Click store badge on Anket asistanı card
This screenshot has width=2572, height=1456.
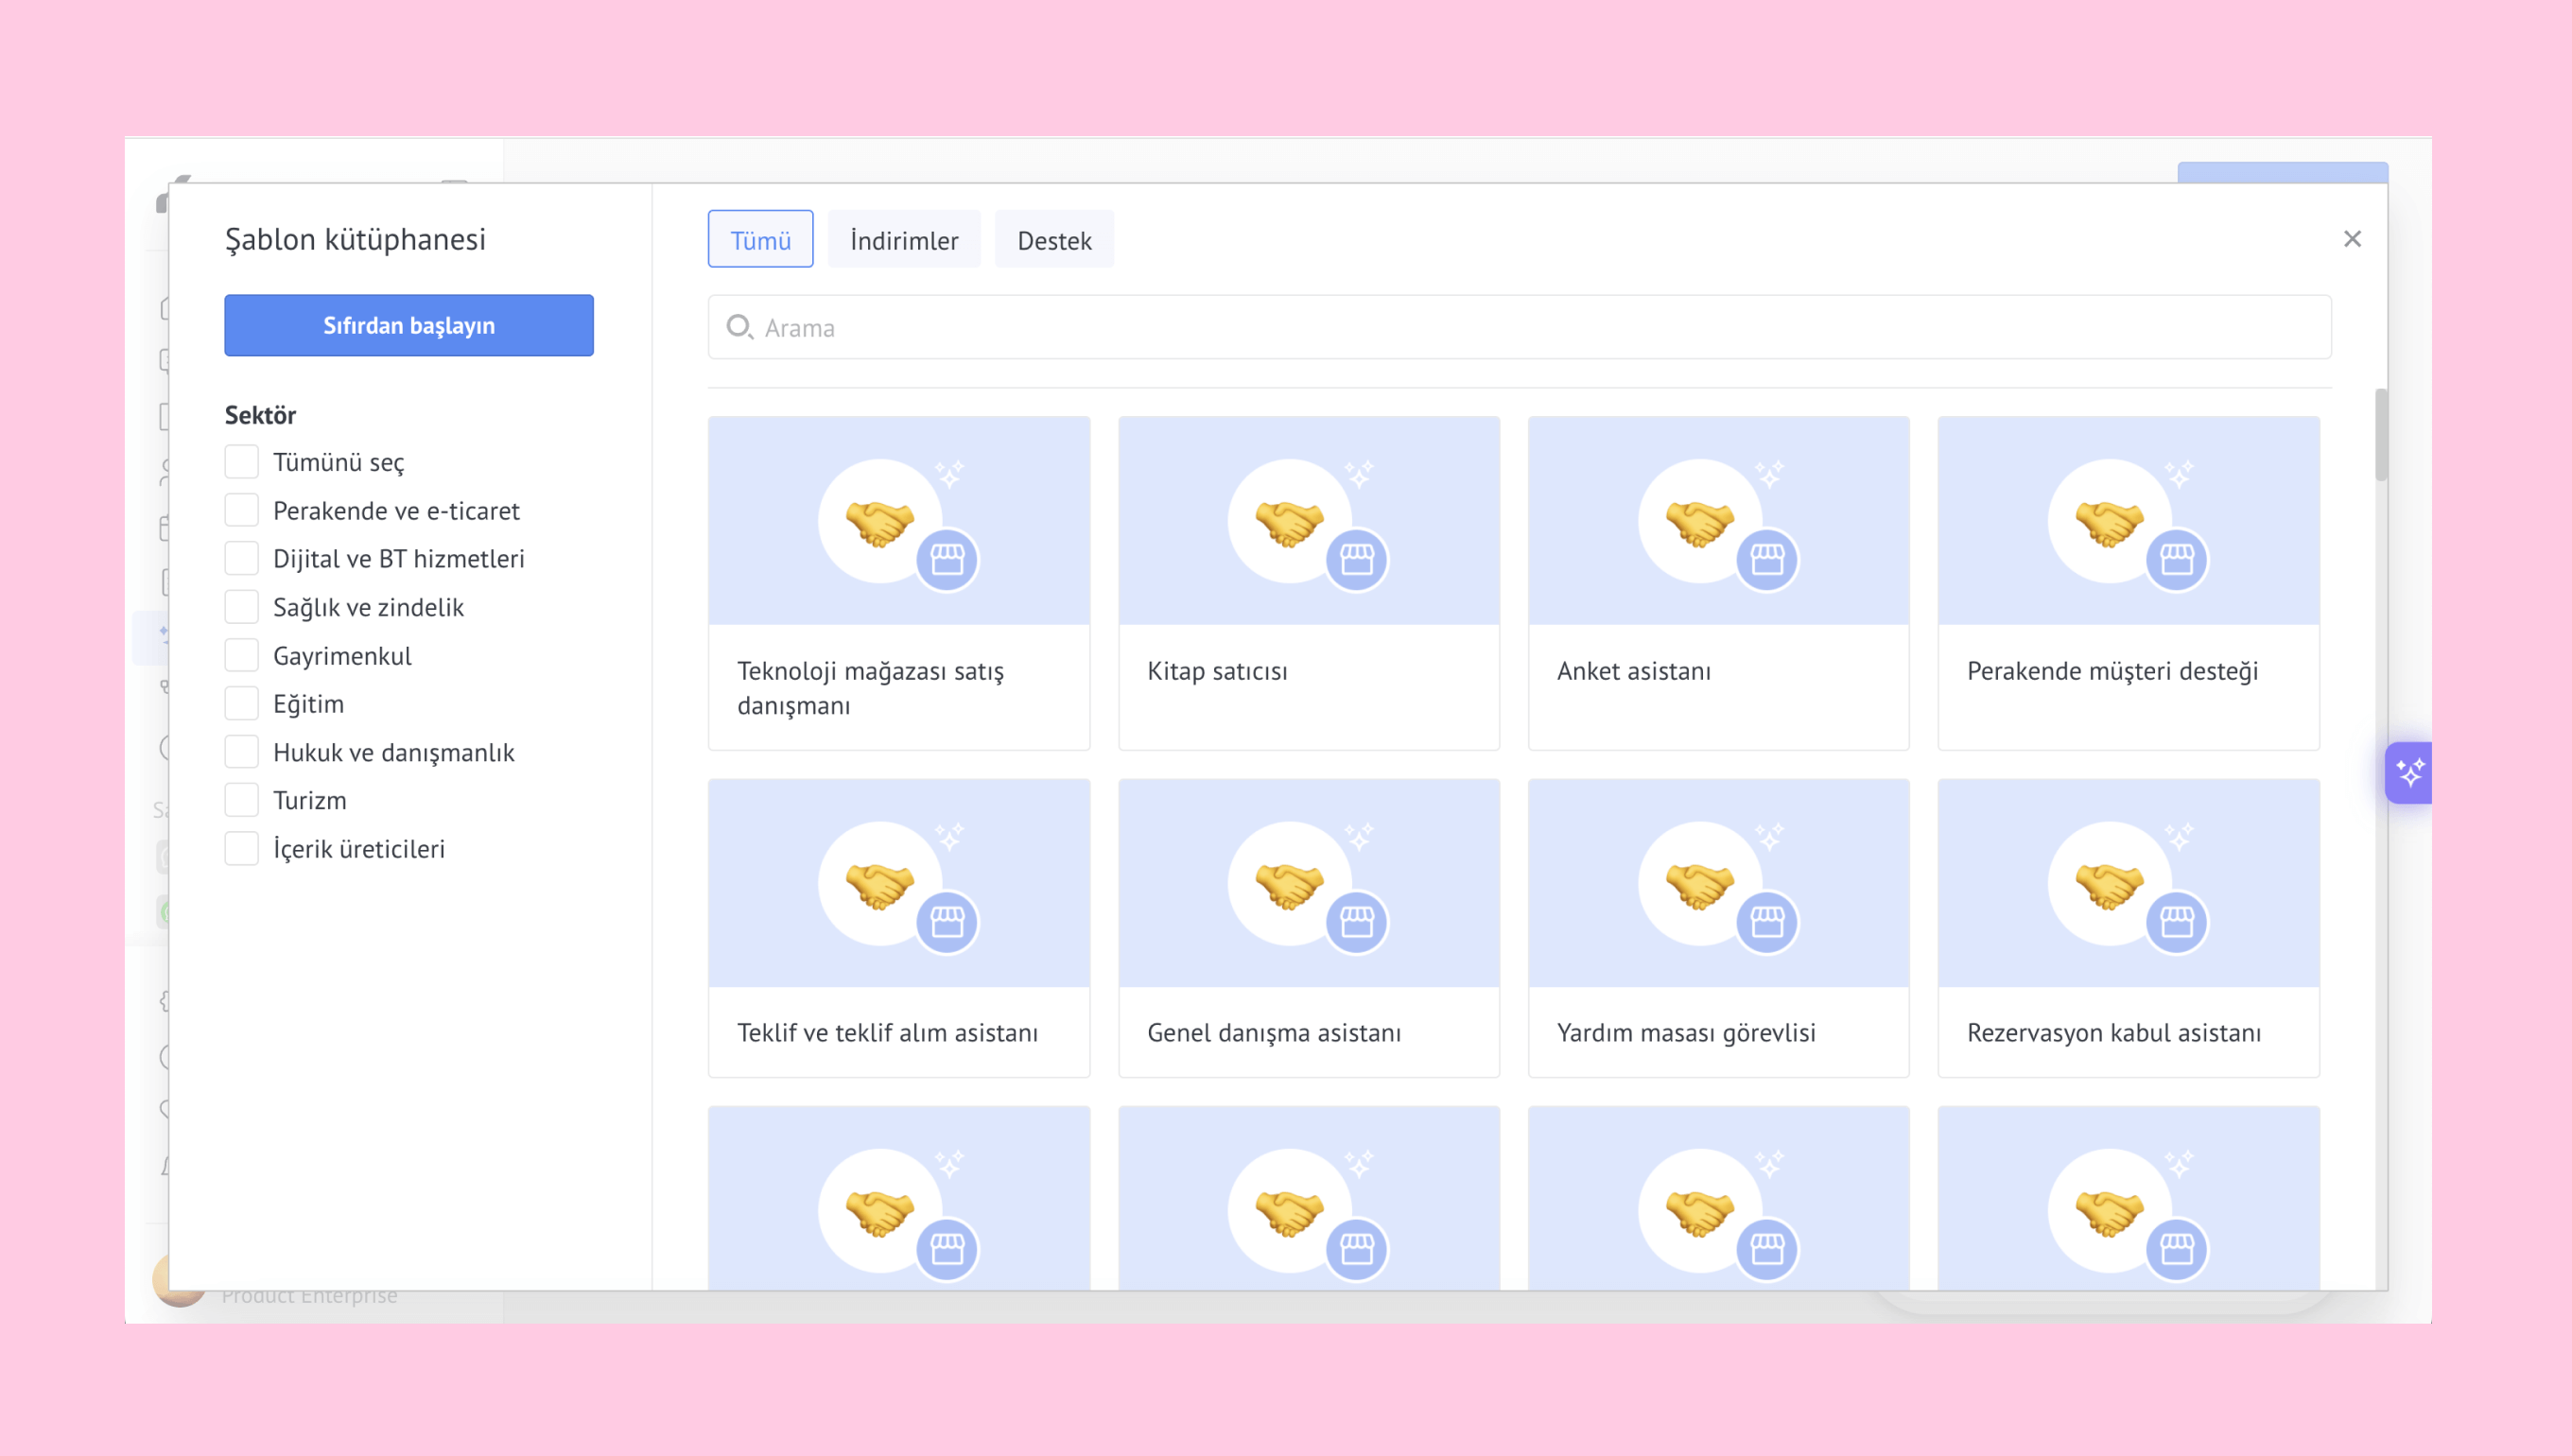coord(1766,559)
